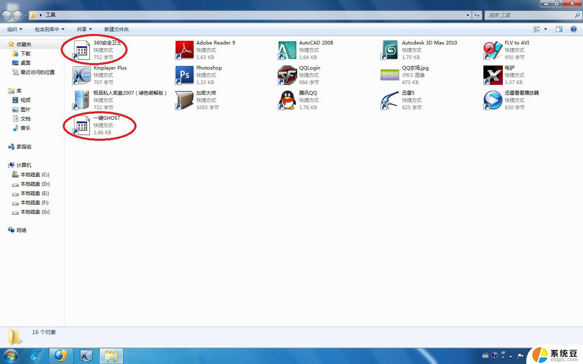The height and width of the screenshot is (364, 583).
Task: Toggle the preview pane button
Action: click(x=559, y=29)
